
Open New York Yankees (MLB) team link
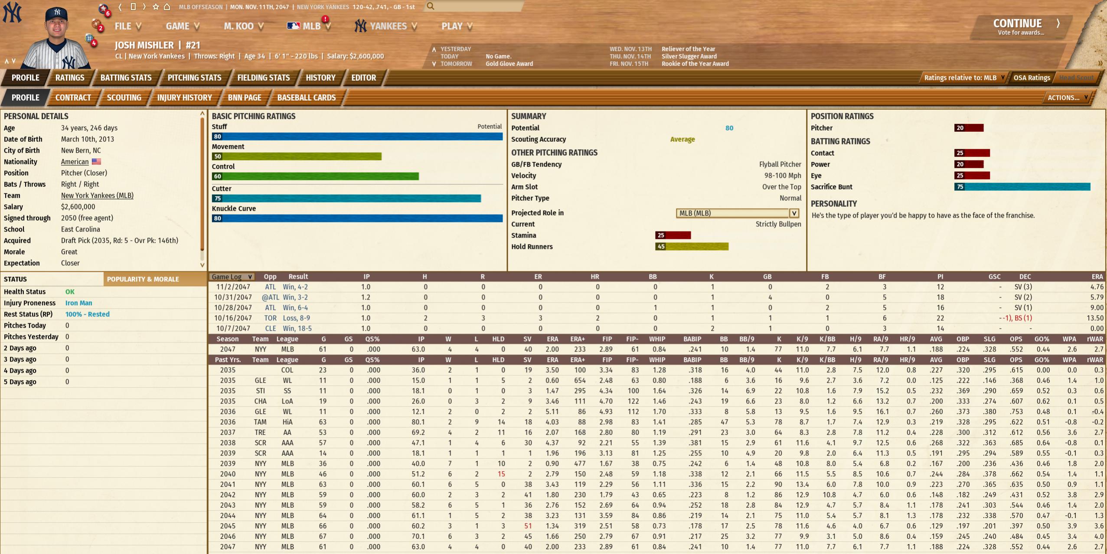pyautogui.click(x=97, y=196)
